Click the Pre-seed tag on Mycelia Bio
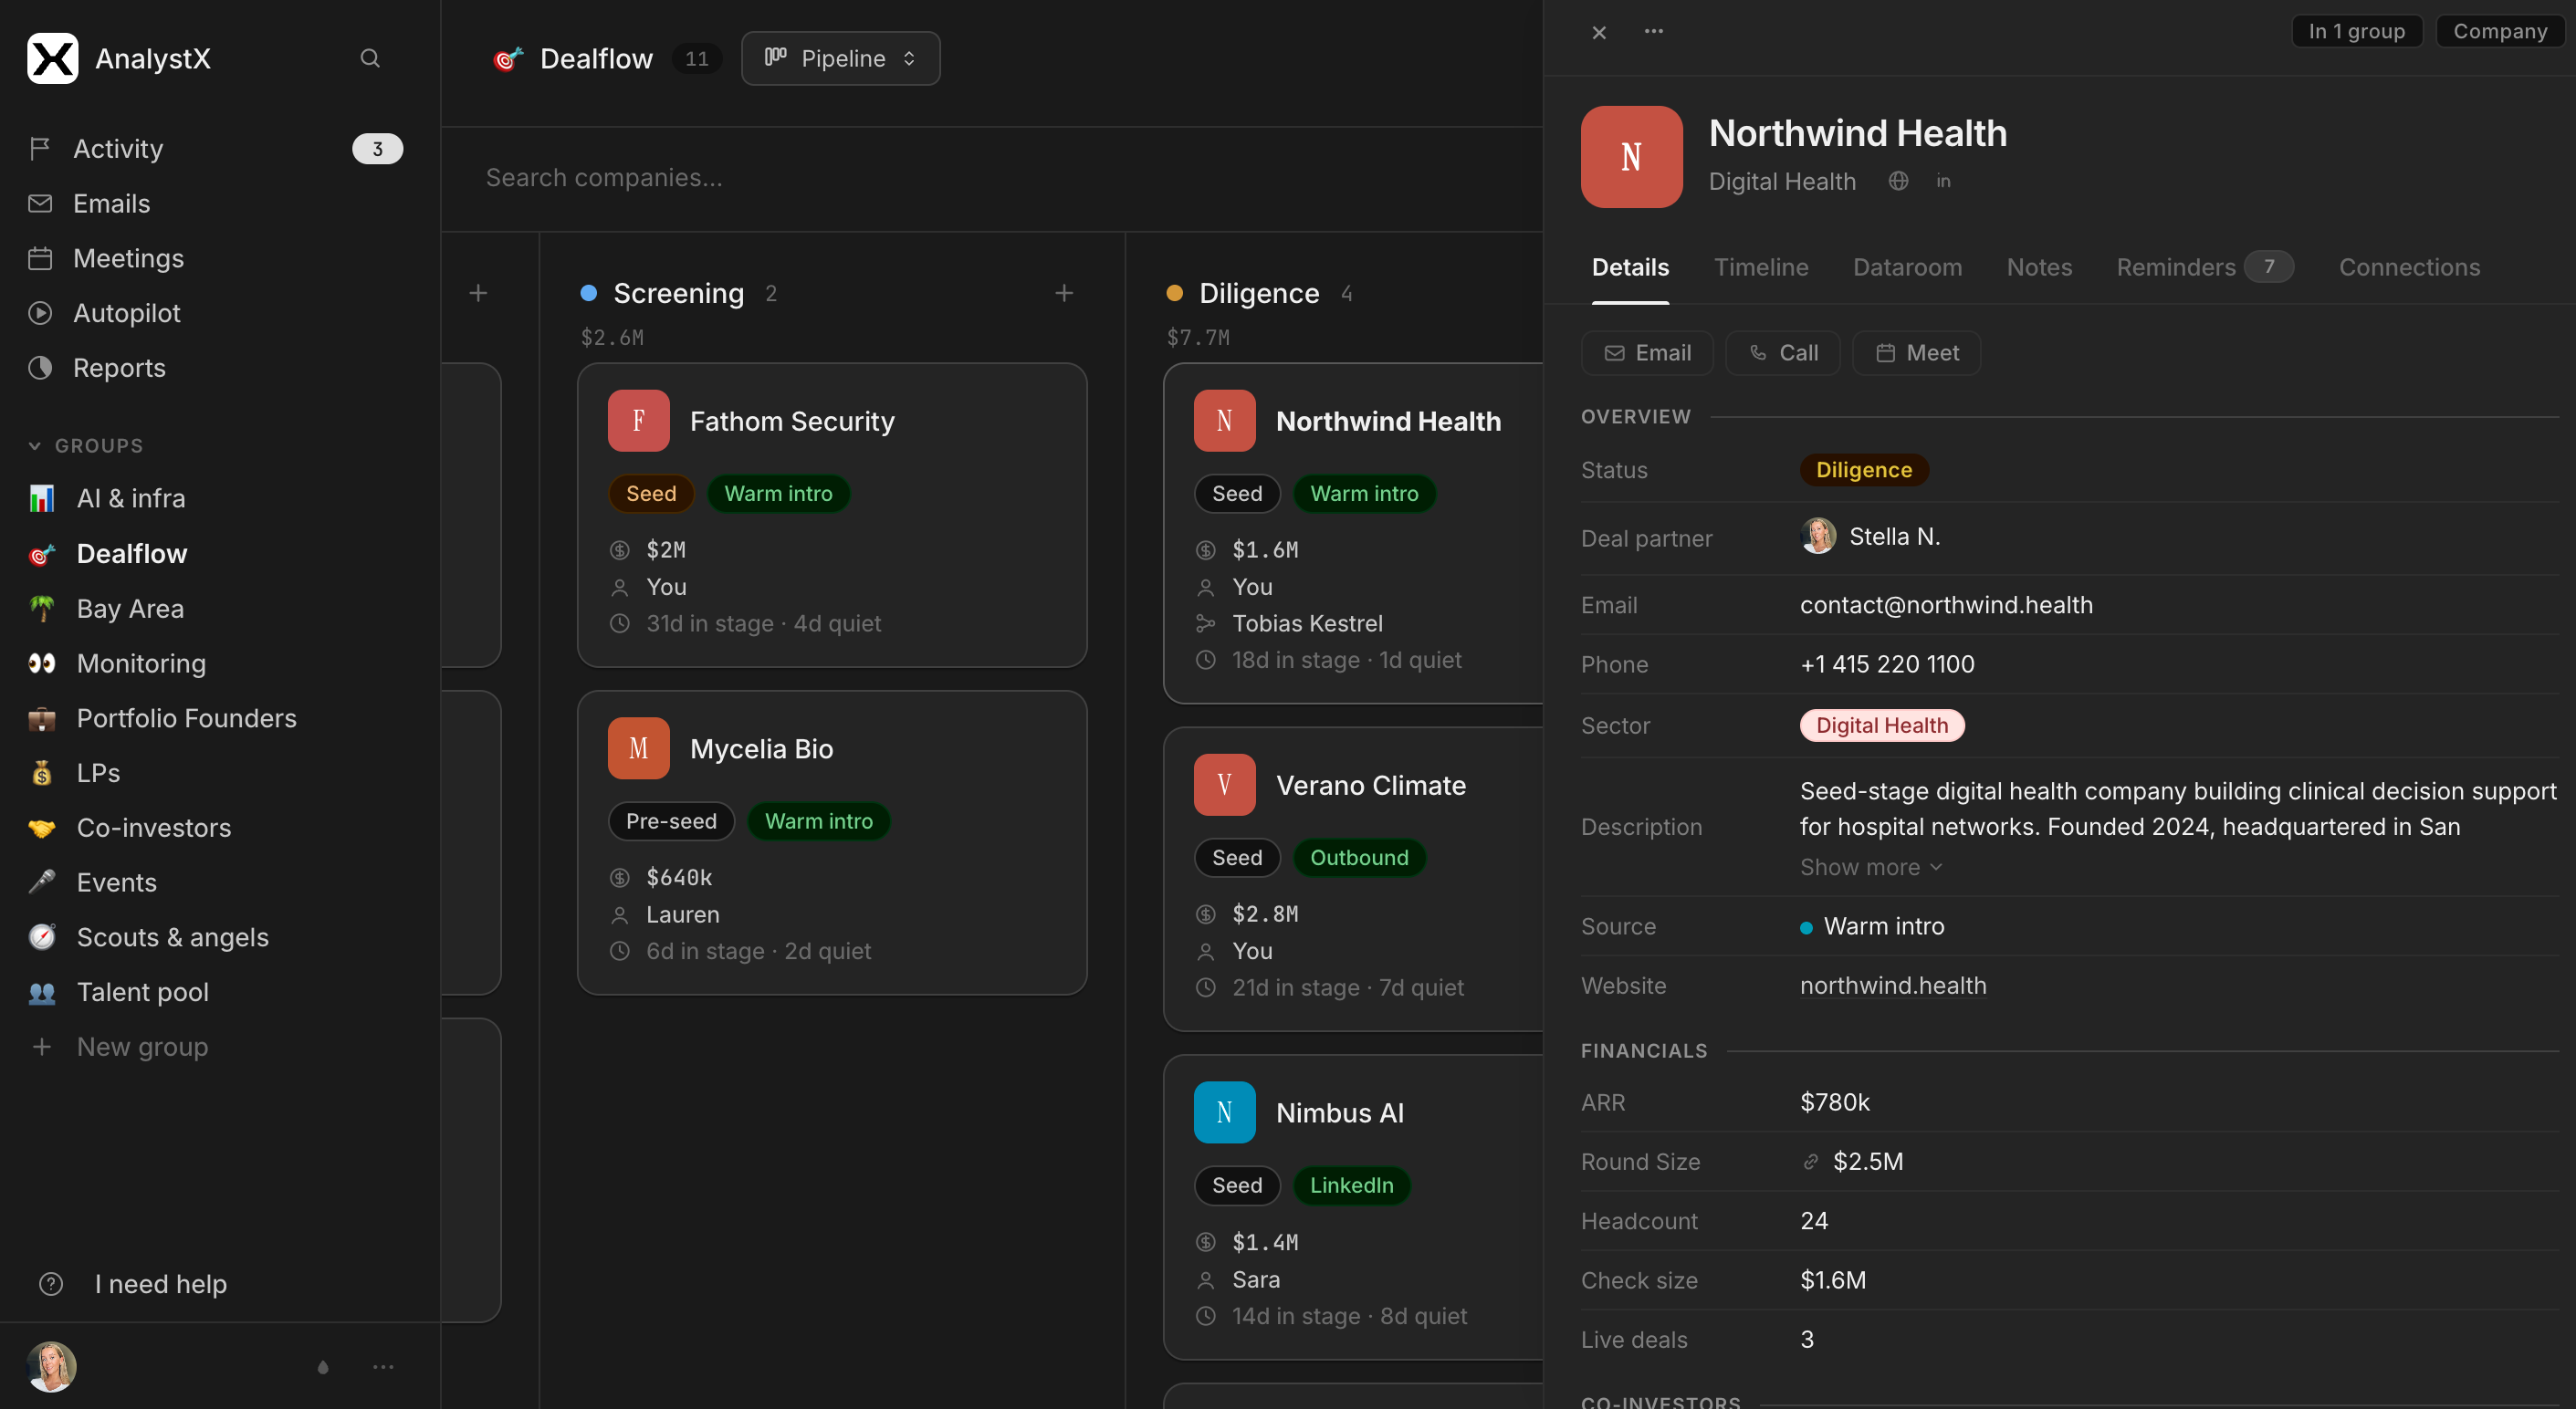The height and width of the screenshot is (1409, 2576). (x=671, y=821)
